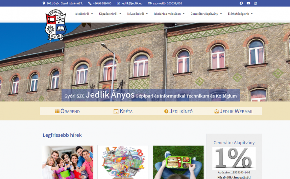Expand the chevron next to Képzéseinkről
Image resolution: width=290 pixels, height=179 pixels.
coord(120,13)
